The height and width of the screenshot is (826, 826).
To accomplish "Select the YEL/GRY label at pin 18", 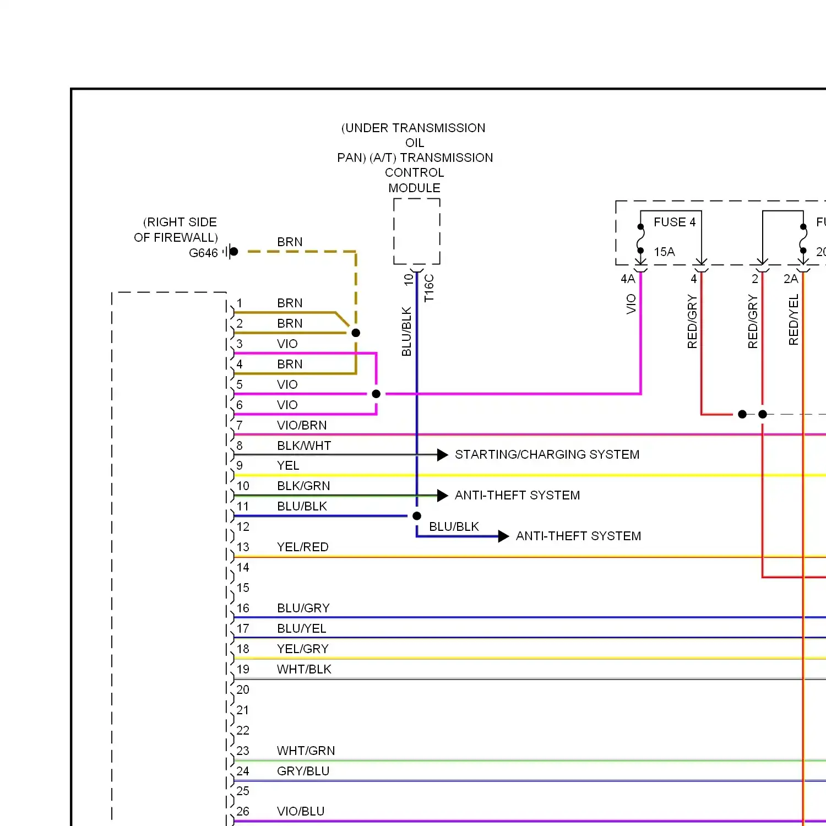I will point(302,649).
